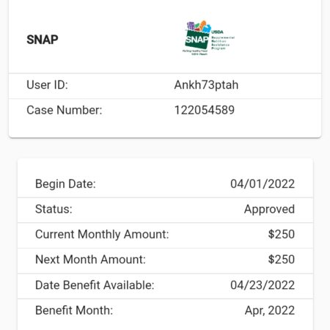This screenshot has height=330, width=330.
Task: Click the Case Number label
Action: [x=65, y=110]
